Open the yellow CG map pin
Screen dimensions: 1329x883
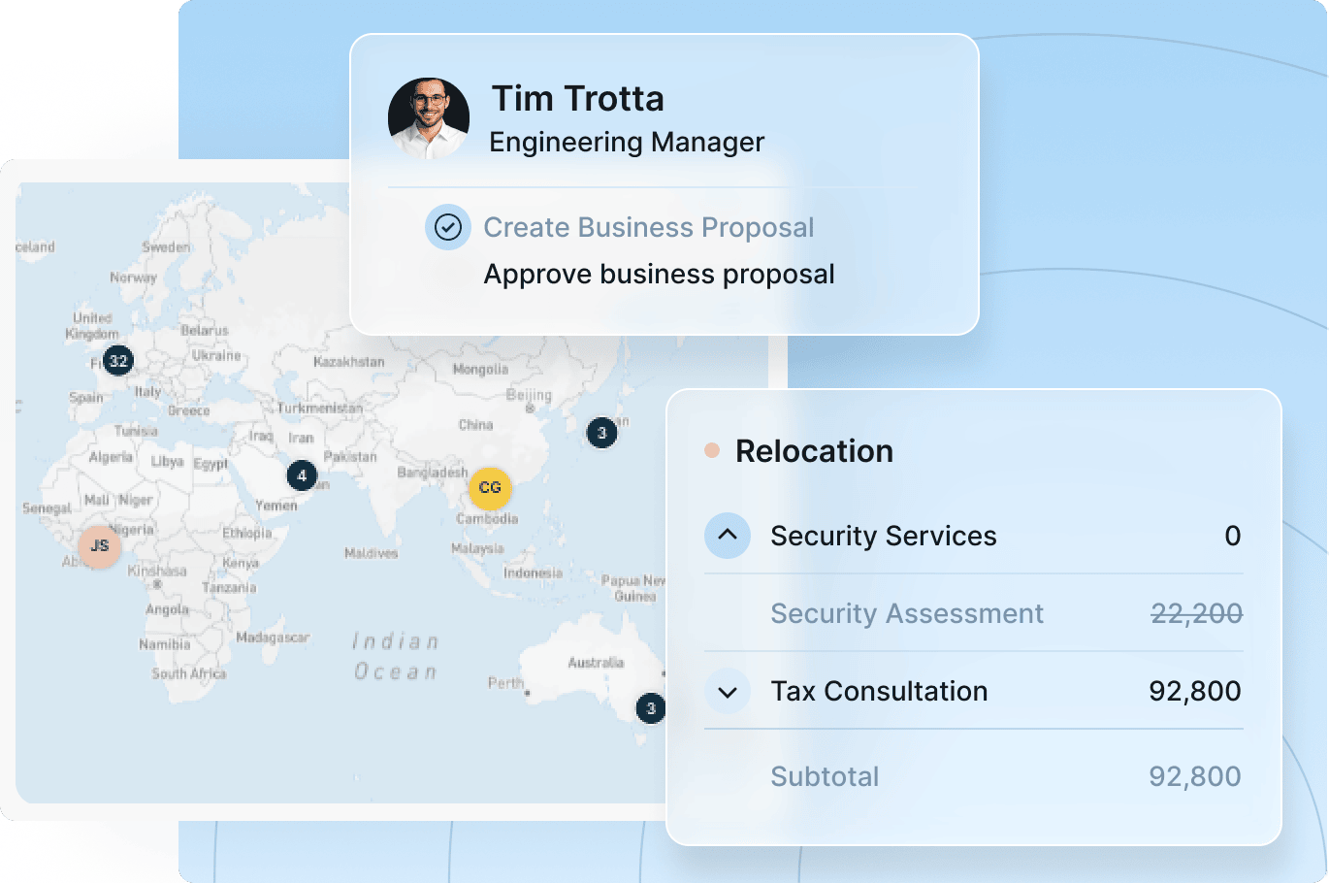pyautogui.click(x=490, y=487)
